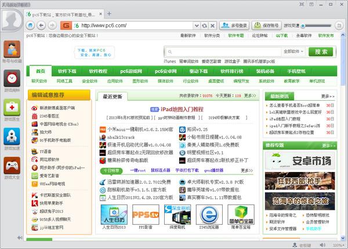Launch the 游戏医生 first-aid icon
348x249 pixels.
click(x=12, y=109)
